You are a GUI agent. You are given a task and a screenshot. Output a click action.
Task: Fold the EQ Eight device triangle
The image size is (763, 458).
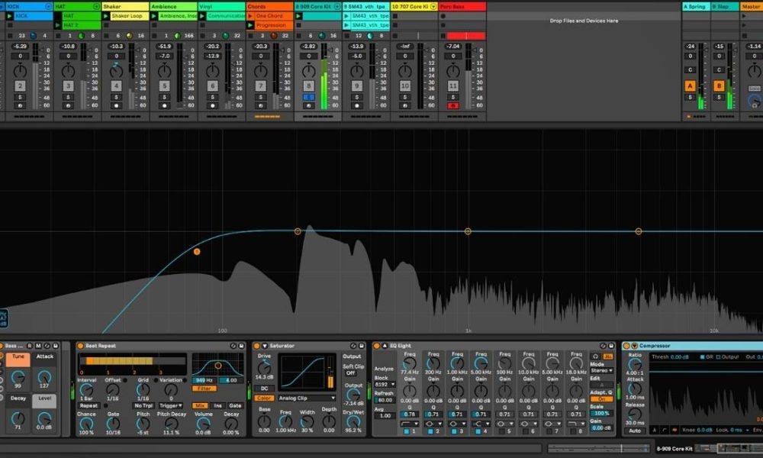385,346
